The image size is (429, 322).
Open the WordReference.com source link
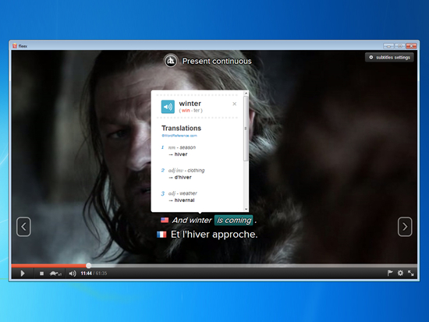tap(179, 136)
